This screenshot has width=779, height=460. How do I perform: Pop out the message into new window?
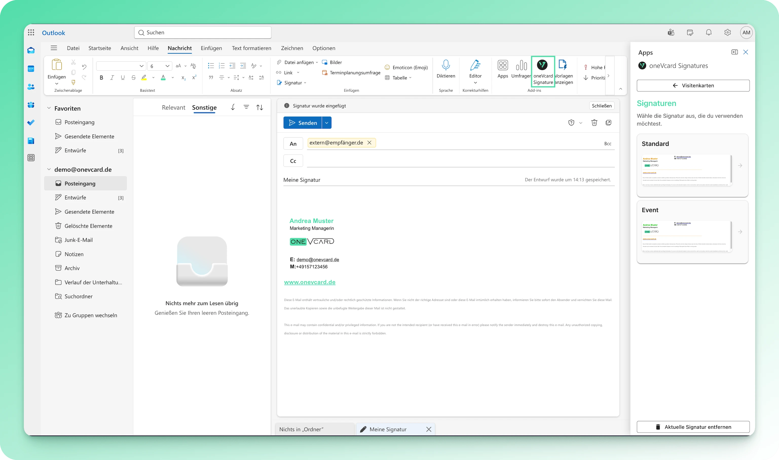[608, 123]
